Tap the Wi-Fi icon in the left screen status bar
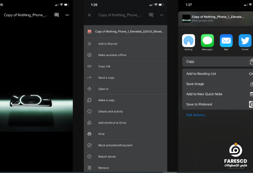The image size is (253, 173). click(61, 5)
